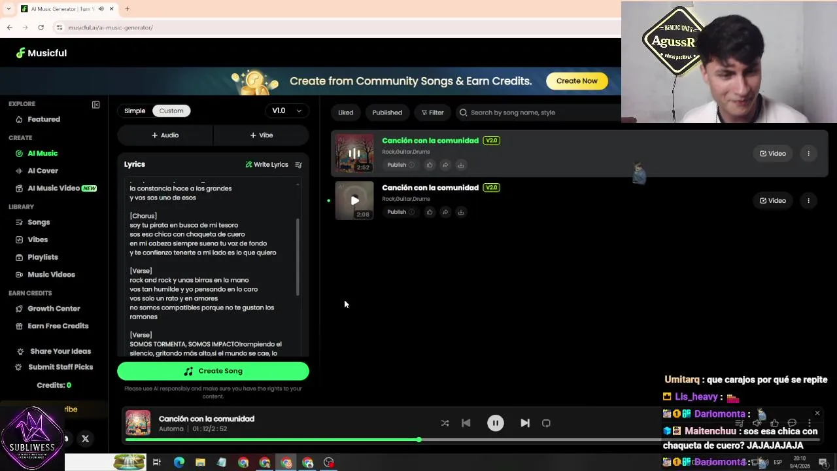
Task: Click the + Vibe button
Action: pos(261,135)
